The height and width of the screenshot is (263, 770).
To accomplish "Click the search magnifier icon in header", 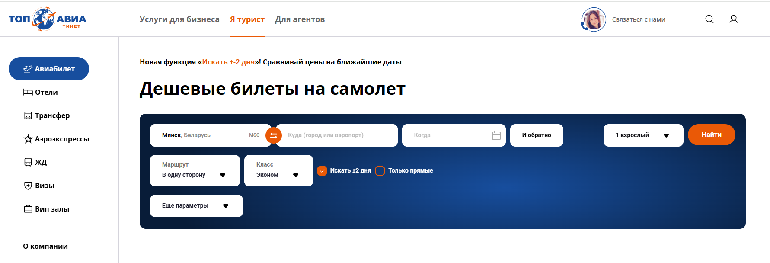I will point(709,19).
